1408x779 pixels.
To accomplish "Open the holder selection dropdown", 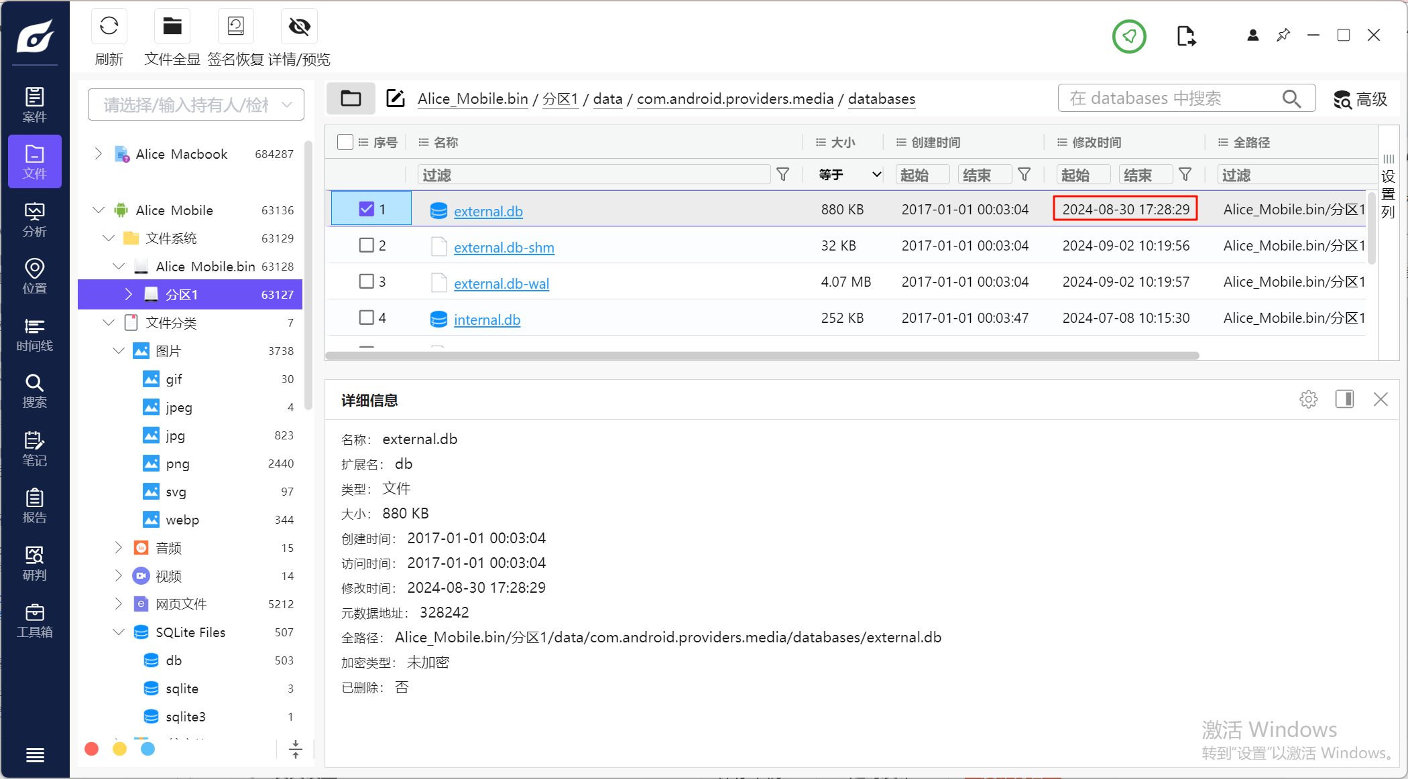I will click(196, 105).
